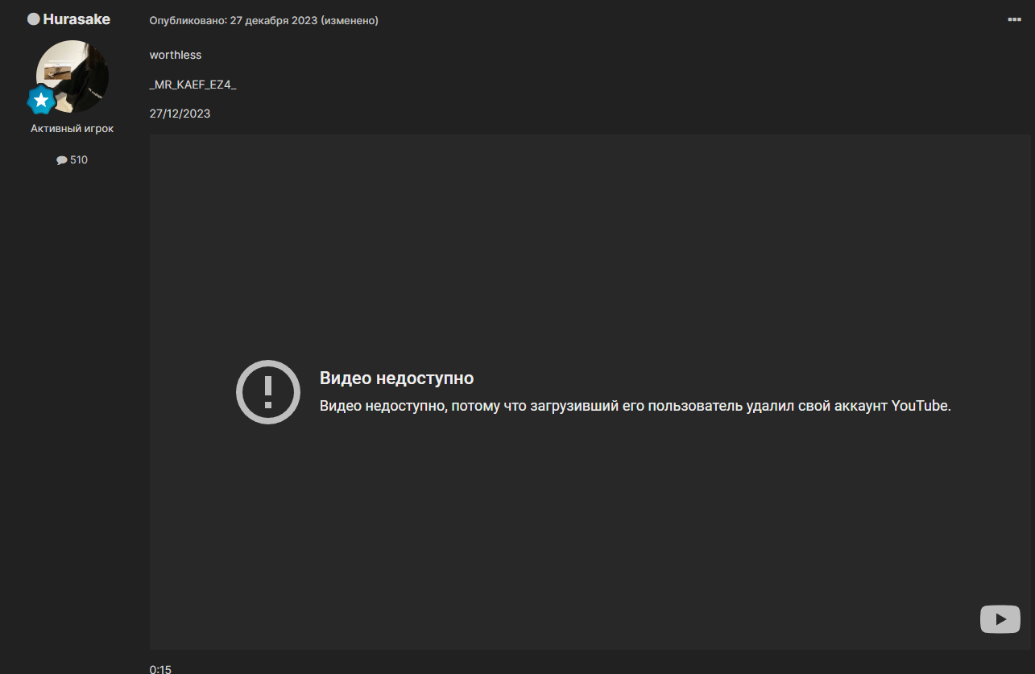Select the 'Активный игрок' rank label
The width and height of the screenshot is (1035, 674).
(72, 129)
